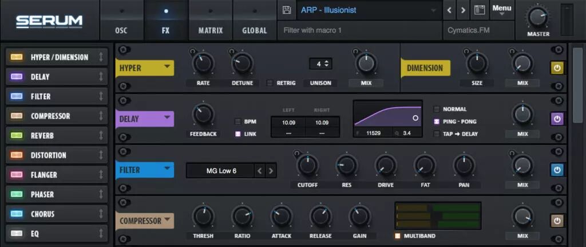Open the Delay effect dropdown arrow
The image size is (586, 247).
tap(167, 117)
